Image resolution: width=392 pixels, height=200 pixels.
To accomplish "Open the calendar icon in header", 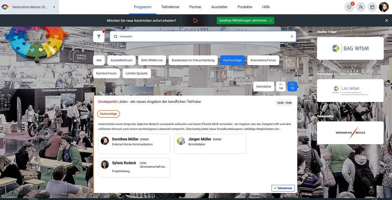I will (372, 7).
